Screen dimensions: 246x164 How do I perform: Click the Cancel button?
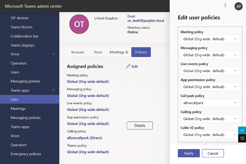[x=213, y=153]
